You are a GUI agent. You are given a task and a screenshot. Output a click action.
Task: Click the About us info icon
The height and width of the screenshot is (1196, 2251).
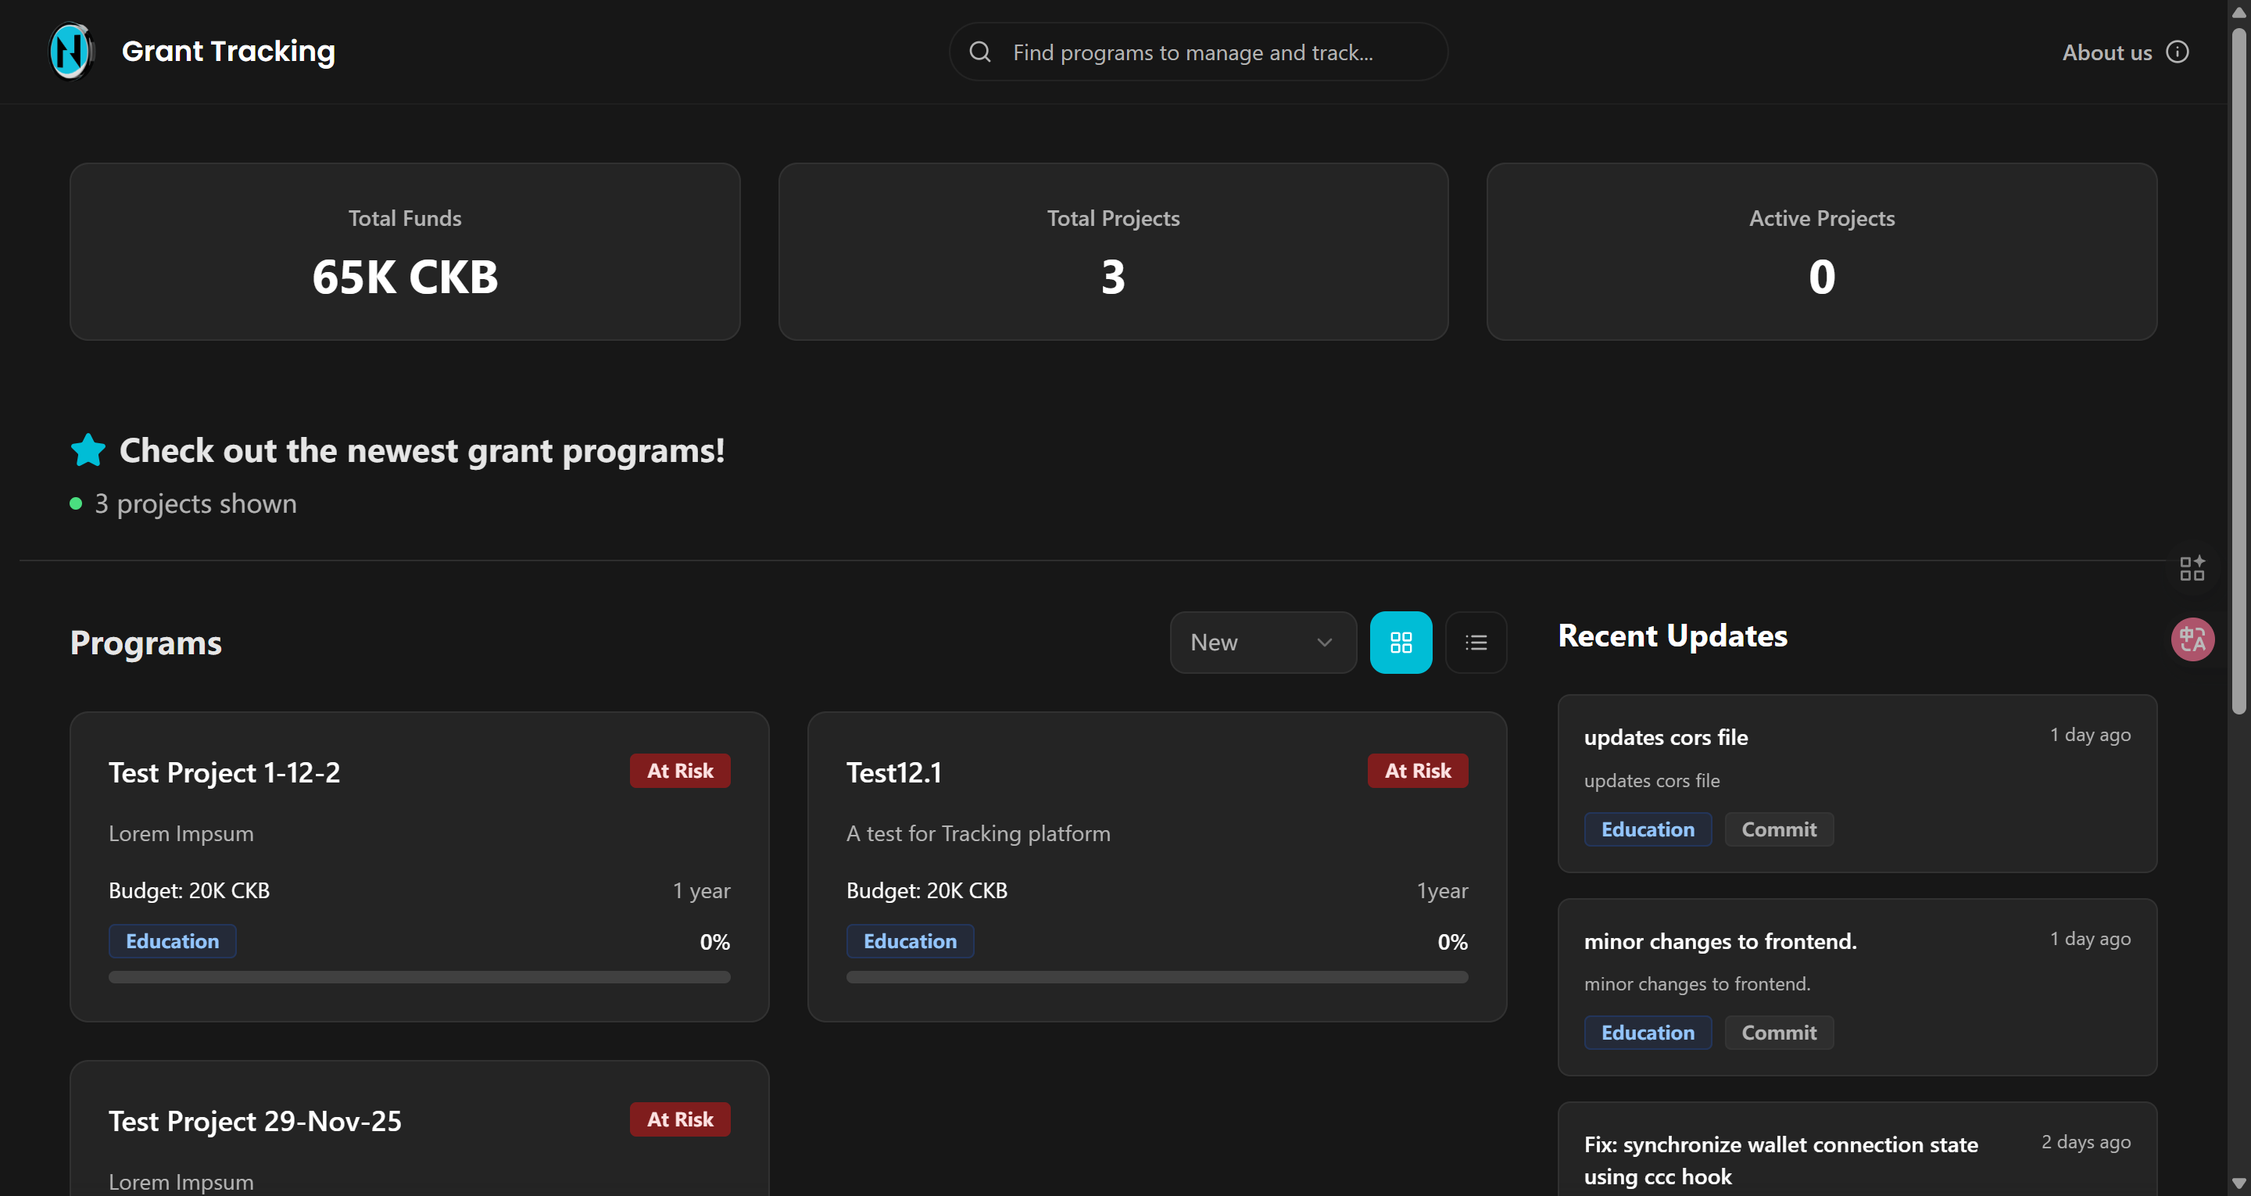(x=2177, y=52)
